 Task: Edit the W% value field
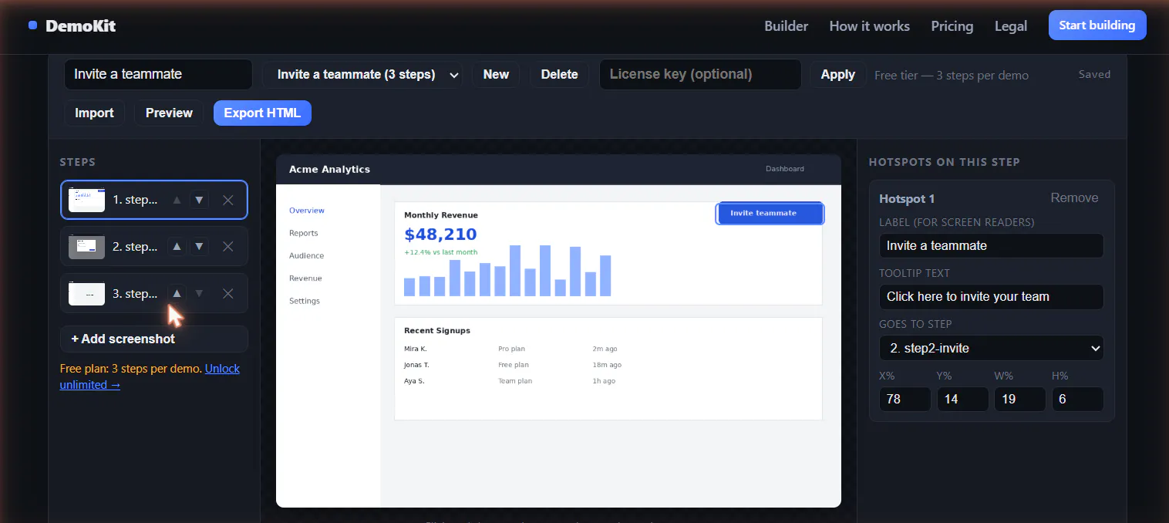1019,399
